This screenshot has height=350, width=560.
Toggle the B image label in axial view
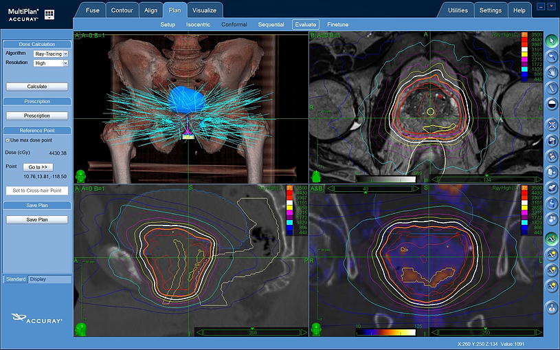click(313, 35)
